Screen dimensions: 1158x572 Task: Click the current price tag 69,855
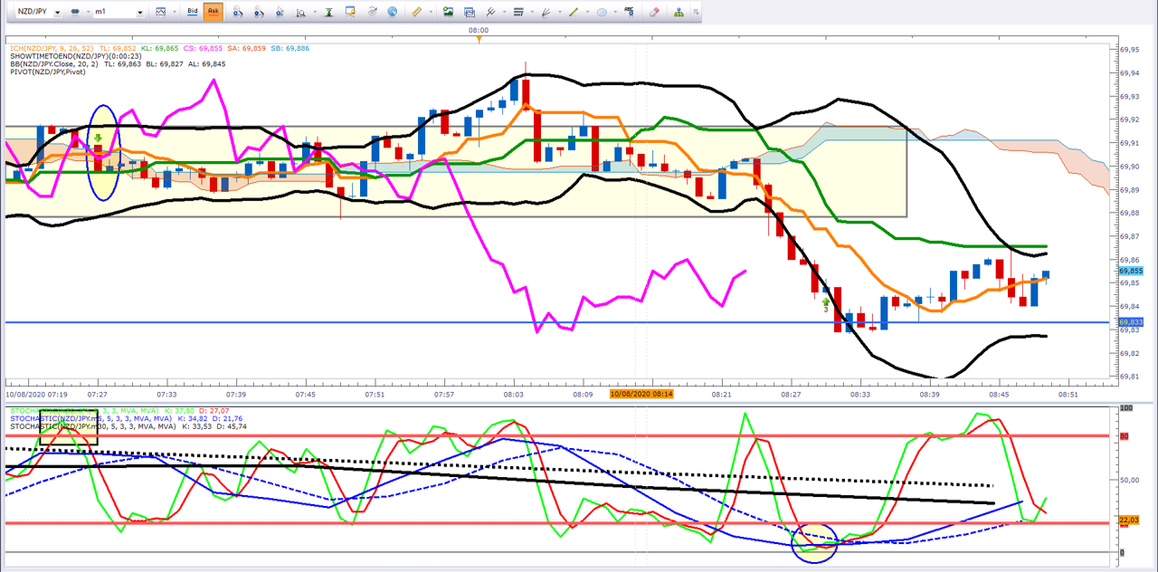1131,271
